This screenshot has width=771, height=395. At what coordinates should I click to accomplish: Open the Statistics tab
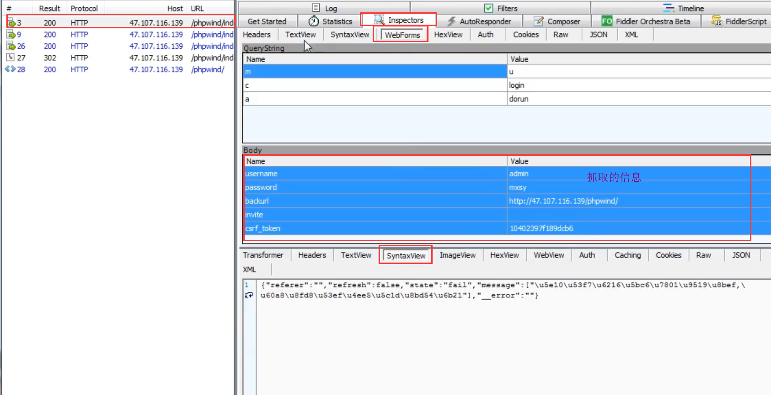pos(330,21)
